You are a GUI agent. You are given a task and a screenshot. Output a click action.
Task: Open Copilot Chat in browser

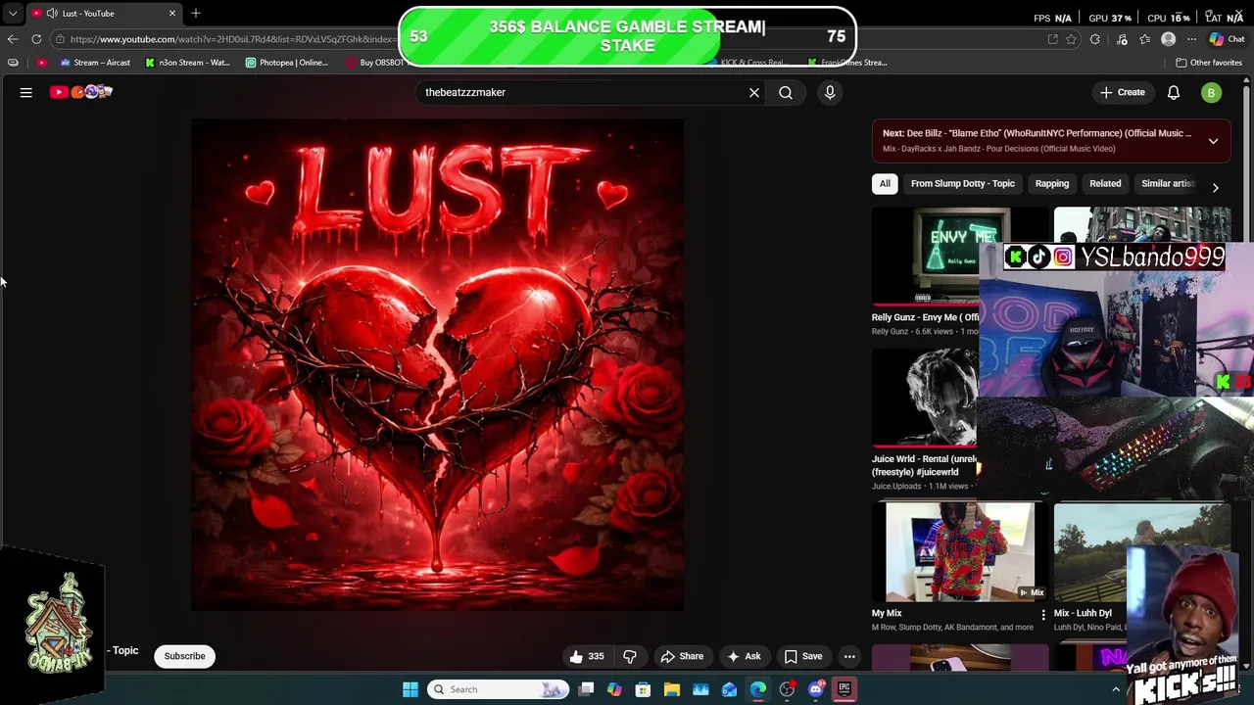(1227, 39)
